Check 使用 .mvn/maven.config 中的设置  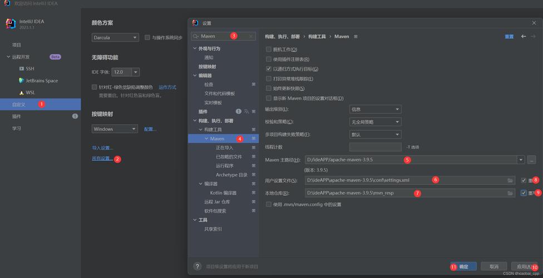268,204
